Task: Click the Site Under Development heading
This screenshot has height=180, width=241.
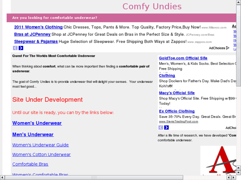Action: (47, 100)
